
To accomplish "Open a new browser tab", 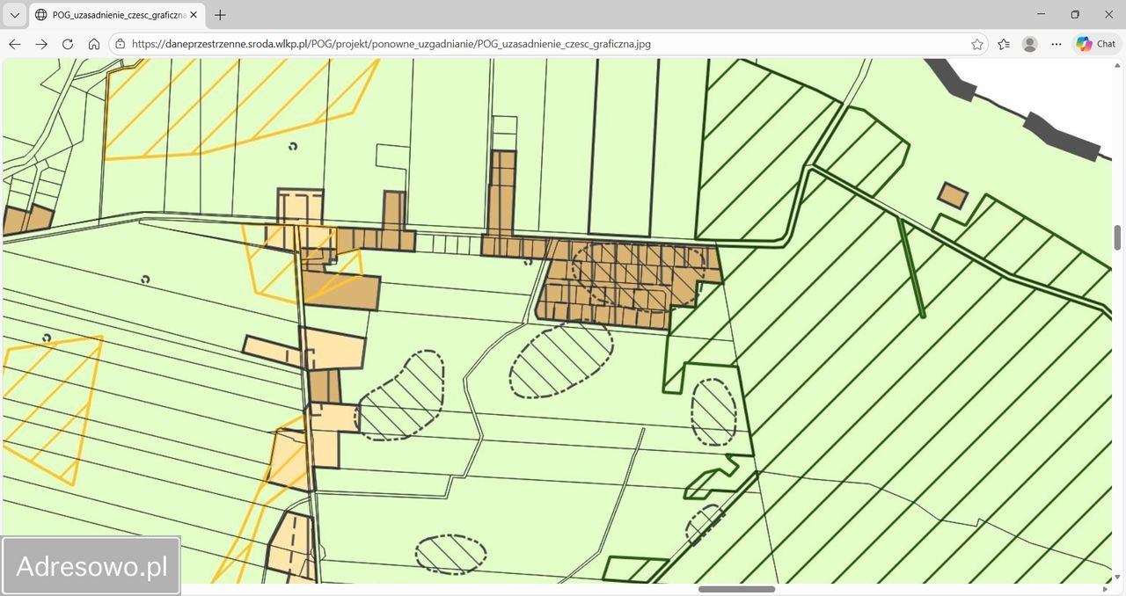I will (x=220, y=15).
